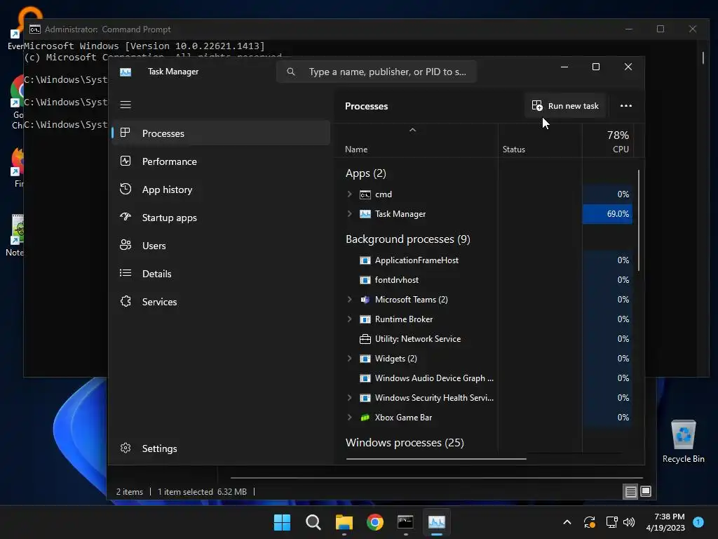Click the Apps (2) group header

point(366,173)
